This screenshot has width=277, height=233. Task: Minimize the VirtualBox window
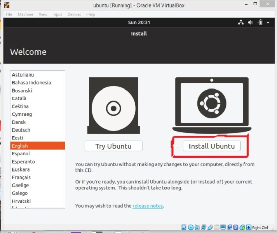tap(246, 4)
